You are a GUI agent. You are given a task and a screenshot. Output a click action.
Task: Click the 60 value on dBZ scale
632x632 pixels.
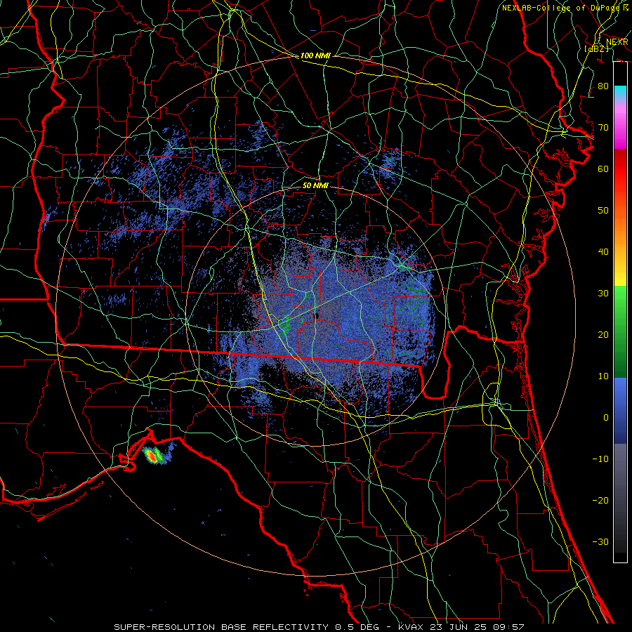pyautogui.click(x=603, y=169)
